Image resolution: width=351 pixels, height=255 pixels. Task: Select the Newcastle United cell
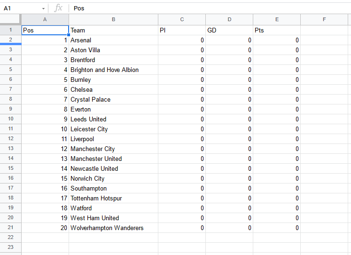[x=114, y=168]
